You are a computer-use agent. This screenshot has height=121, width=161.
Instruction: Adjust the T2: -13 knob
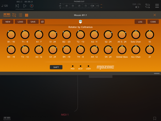[80, 35]
